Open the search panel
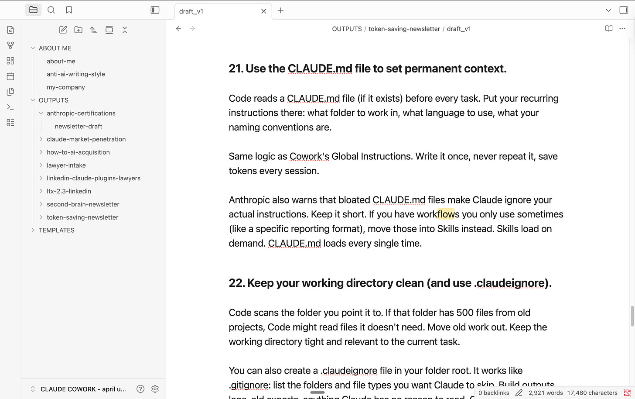Screen dimensions: 635x399 pos(51,10)
